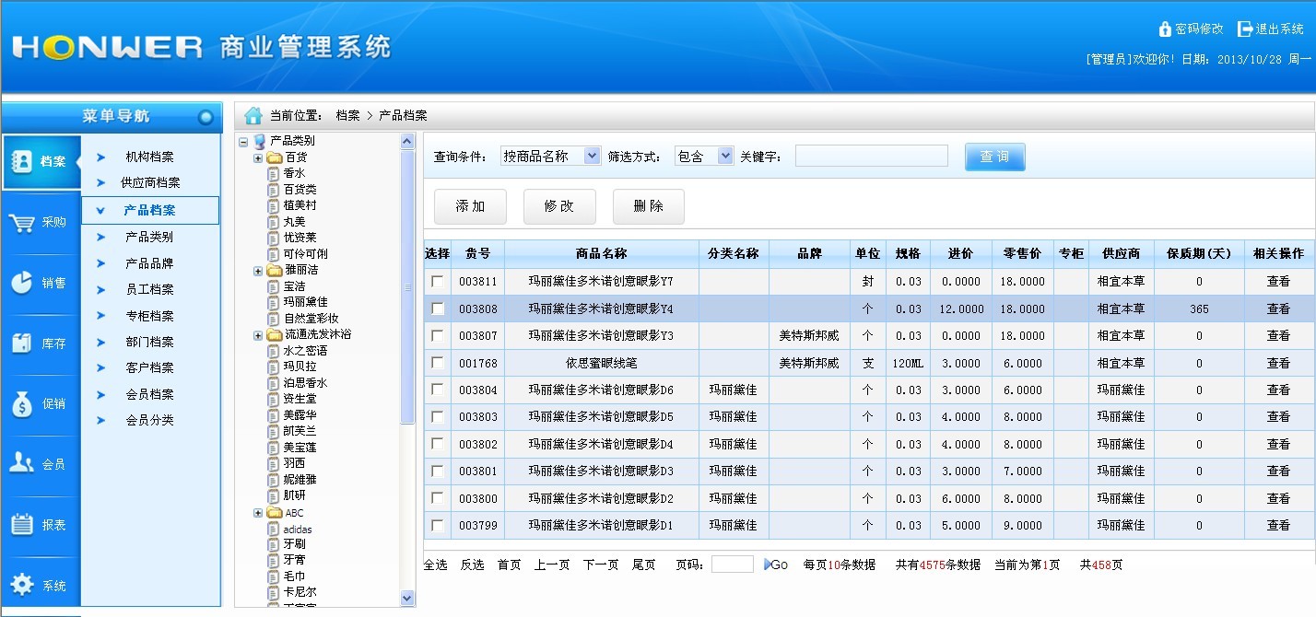This screenshot has height=617, width=1316.
Task: Open the 系统 settings gear icon
Action: pyautogui.click(x=22, y=585)
